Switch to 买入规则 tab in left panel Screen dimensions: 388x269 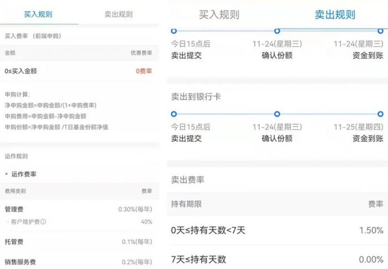tap(38, 14)
